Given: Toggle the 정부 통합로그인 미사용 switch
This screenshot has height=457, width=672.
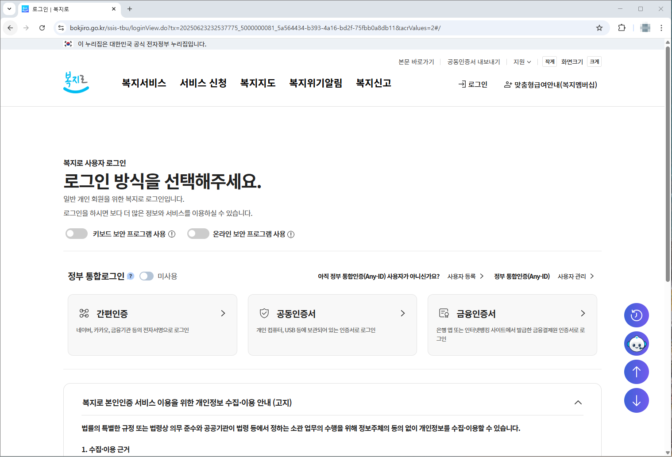Looking at the screenshot, I should tap(147, 276).
